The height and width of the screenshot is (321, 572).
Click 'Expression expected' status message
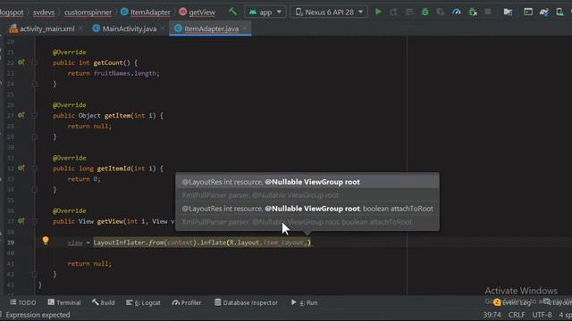[x=38, y=315]
